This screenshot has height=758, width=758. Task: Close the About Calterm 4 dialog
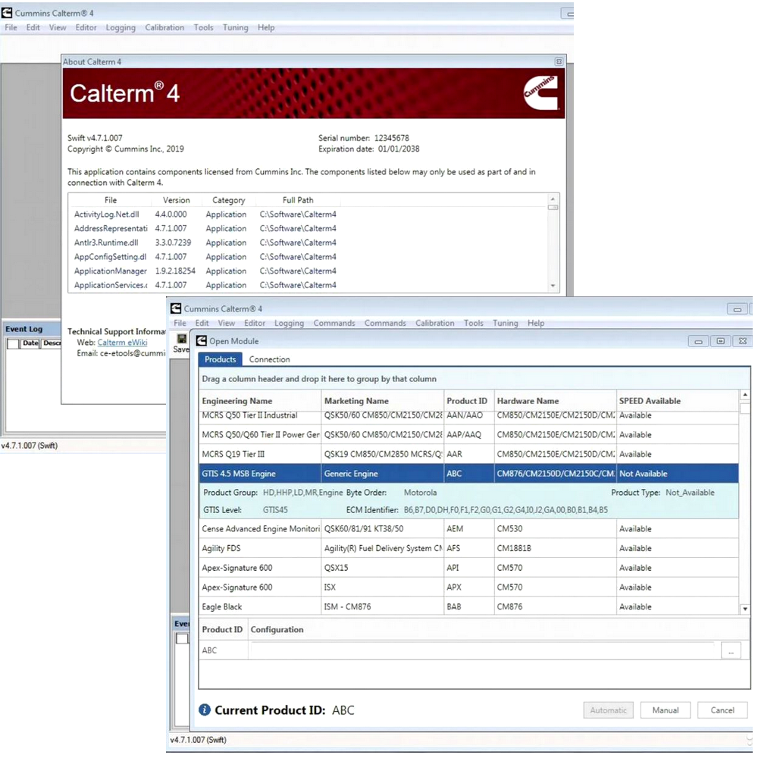pyautogui.click(x=559, y=61)
